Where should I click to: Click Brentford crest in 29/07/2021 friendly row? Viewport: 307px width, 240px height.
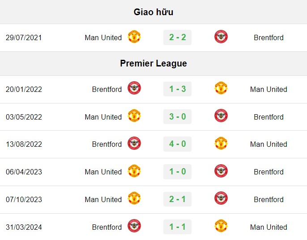pyautogui.click(x=221, y=37)
